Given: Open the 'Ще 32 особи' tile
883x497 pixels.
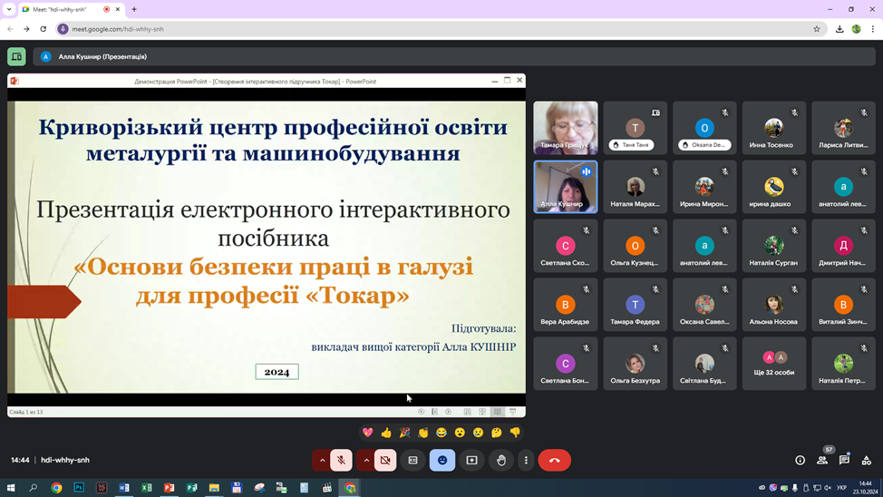Looking at the screenshot, I should click(x=773, y=364).
